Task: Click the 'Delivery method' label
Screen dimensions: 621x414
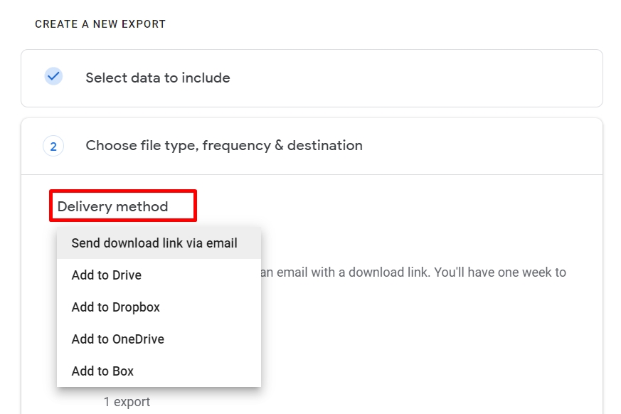Action: (113, 206)
